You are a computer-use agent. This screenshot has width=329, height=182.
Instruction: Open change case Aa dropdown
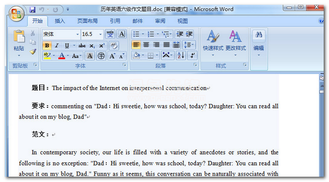77,56
